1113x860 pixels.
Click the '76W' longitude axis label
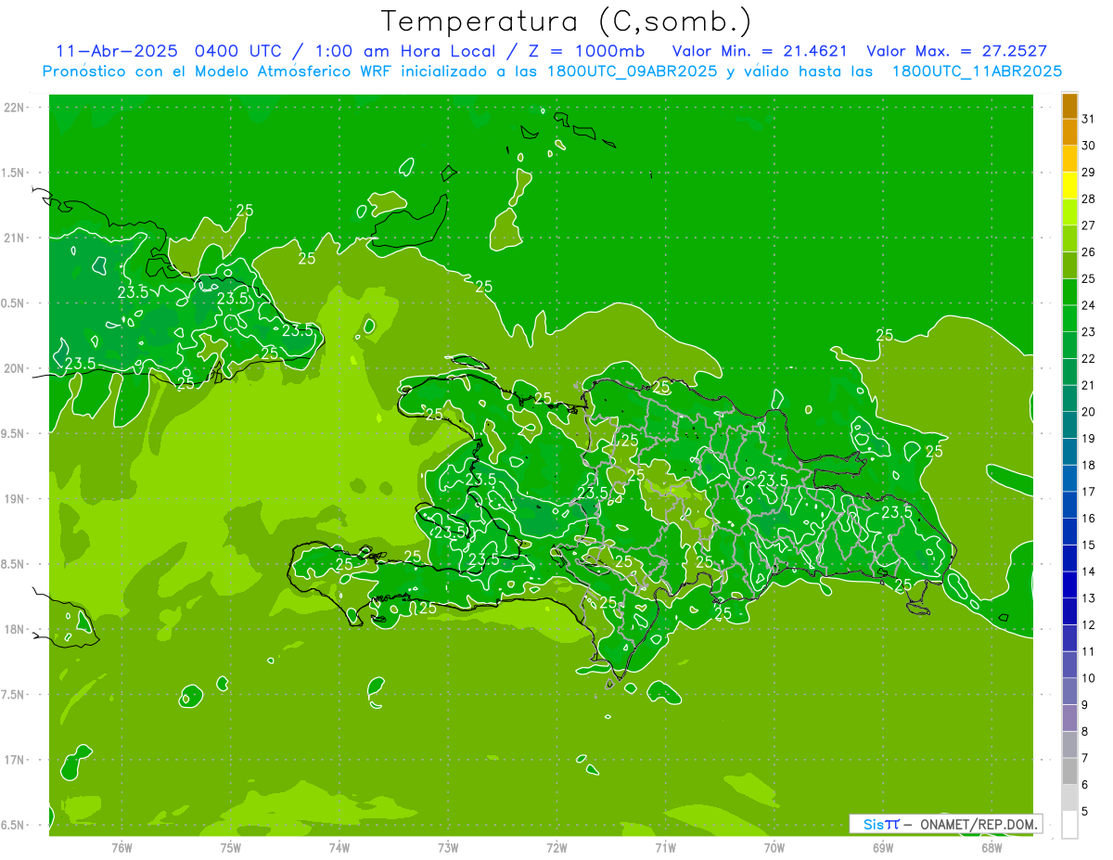point(122,848)
